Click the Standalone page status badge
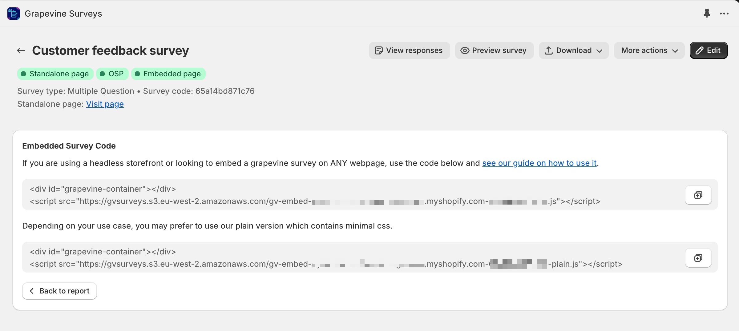Image resolution: width=739 pixels, height=331 pixels. [55, 74]
